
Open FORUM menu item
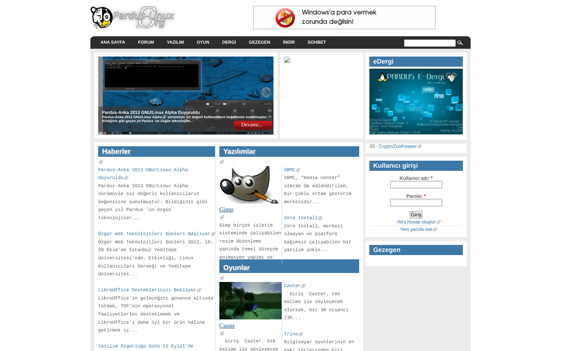[146, 42]
